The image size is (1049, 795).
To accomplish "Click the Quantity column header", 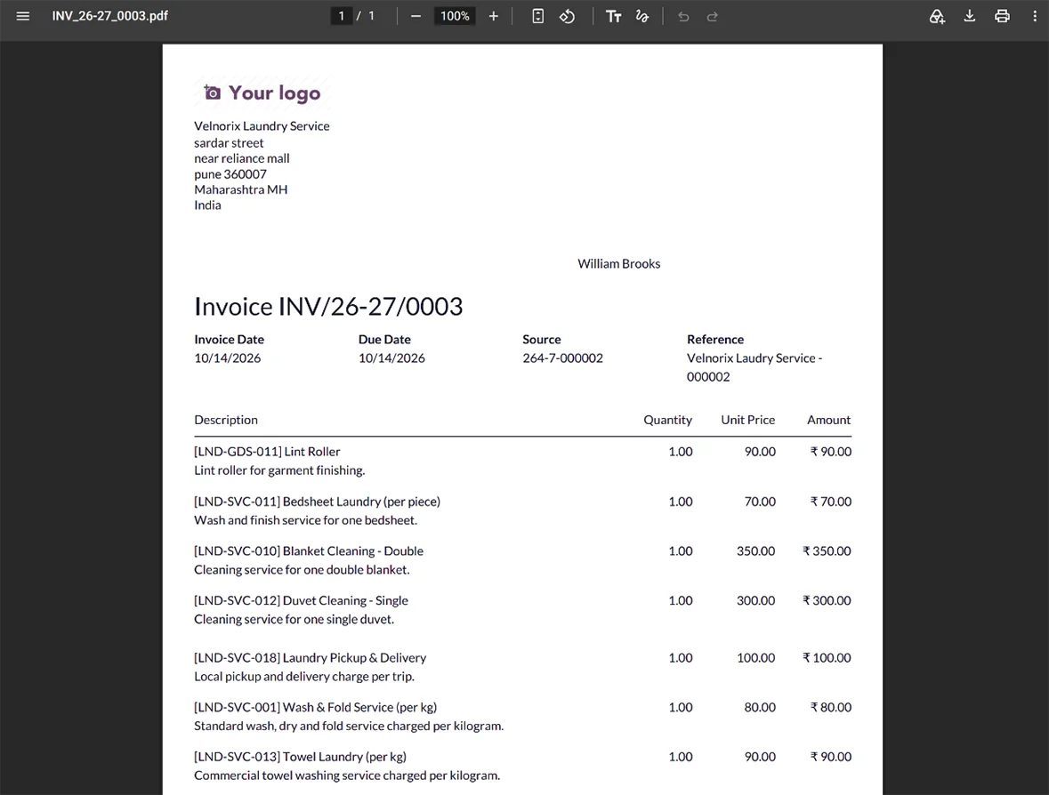I will click(667, 420).
